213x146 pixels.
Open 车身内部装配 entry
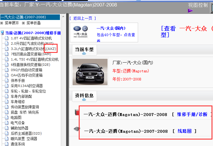(21, 97)
